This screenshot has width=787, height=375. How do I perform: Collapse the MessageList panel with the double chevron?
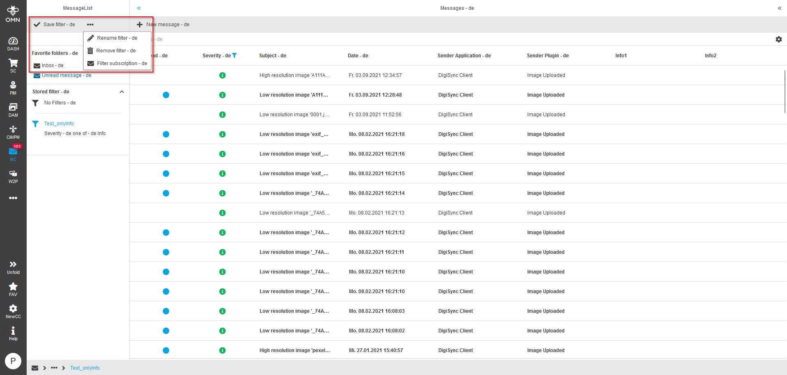point(139,8)
